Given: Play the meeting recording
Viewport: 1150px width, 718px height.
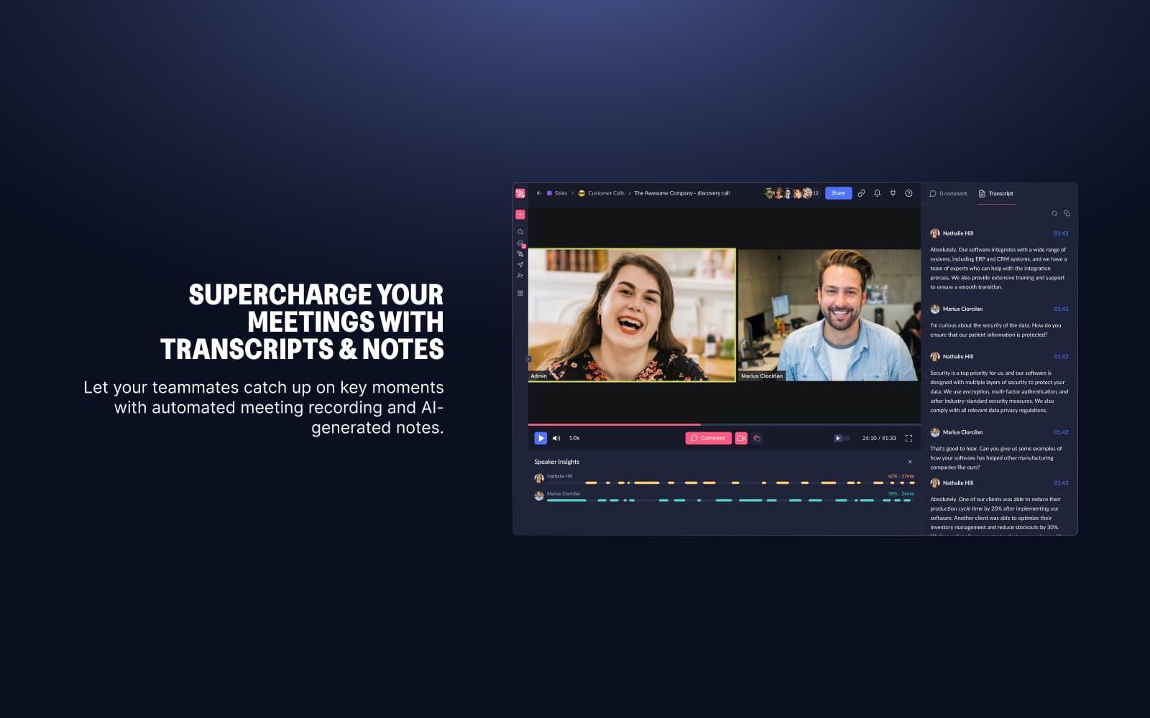Looking at the screenshot, I should (540, 438).
